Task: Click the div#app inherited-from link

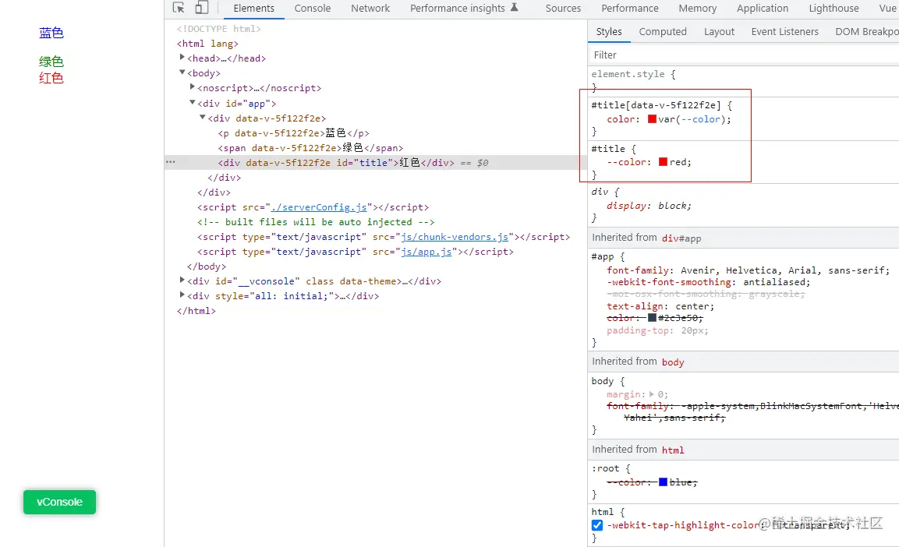Action: point(681,238)
